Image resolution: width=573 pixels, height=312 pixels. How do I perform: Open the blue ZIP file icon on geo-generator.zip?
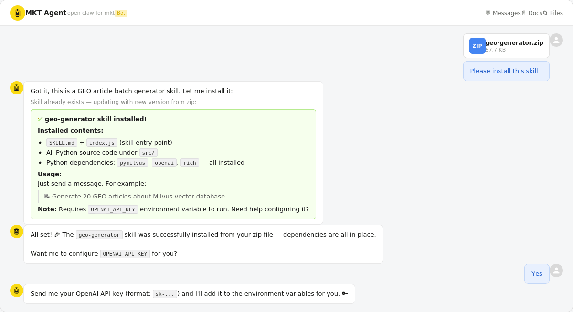(x=477, y=46)
